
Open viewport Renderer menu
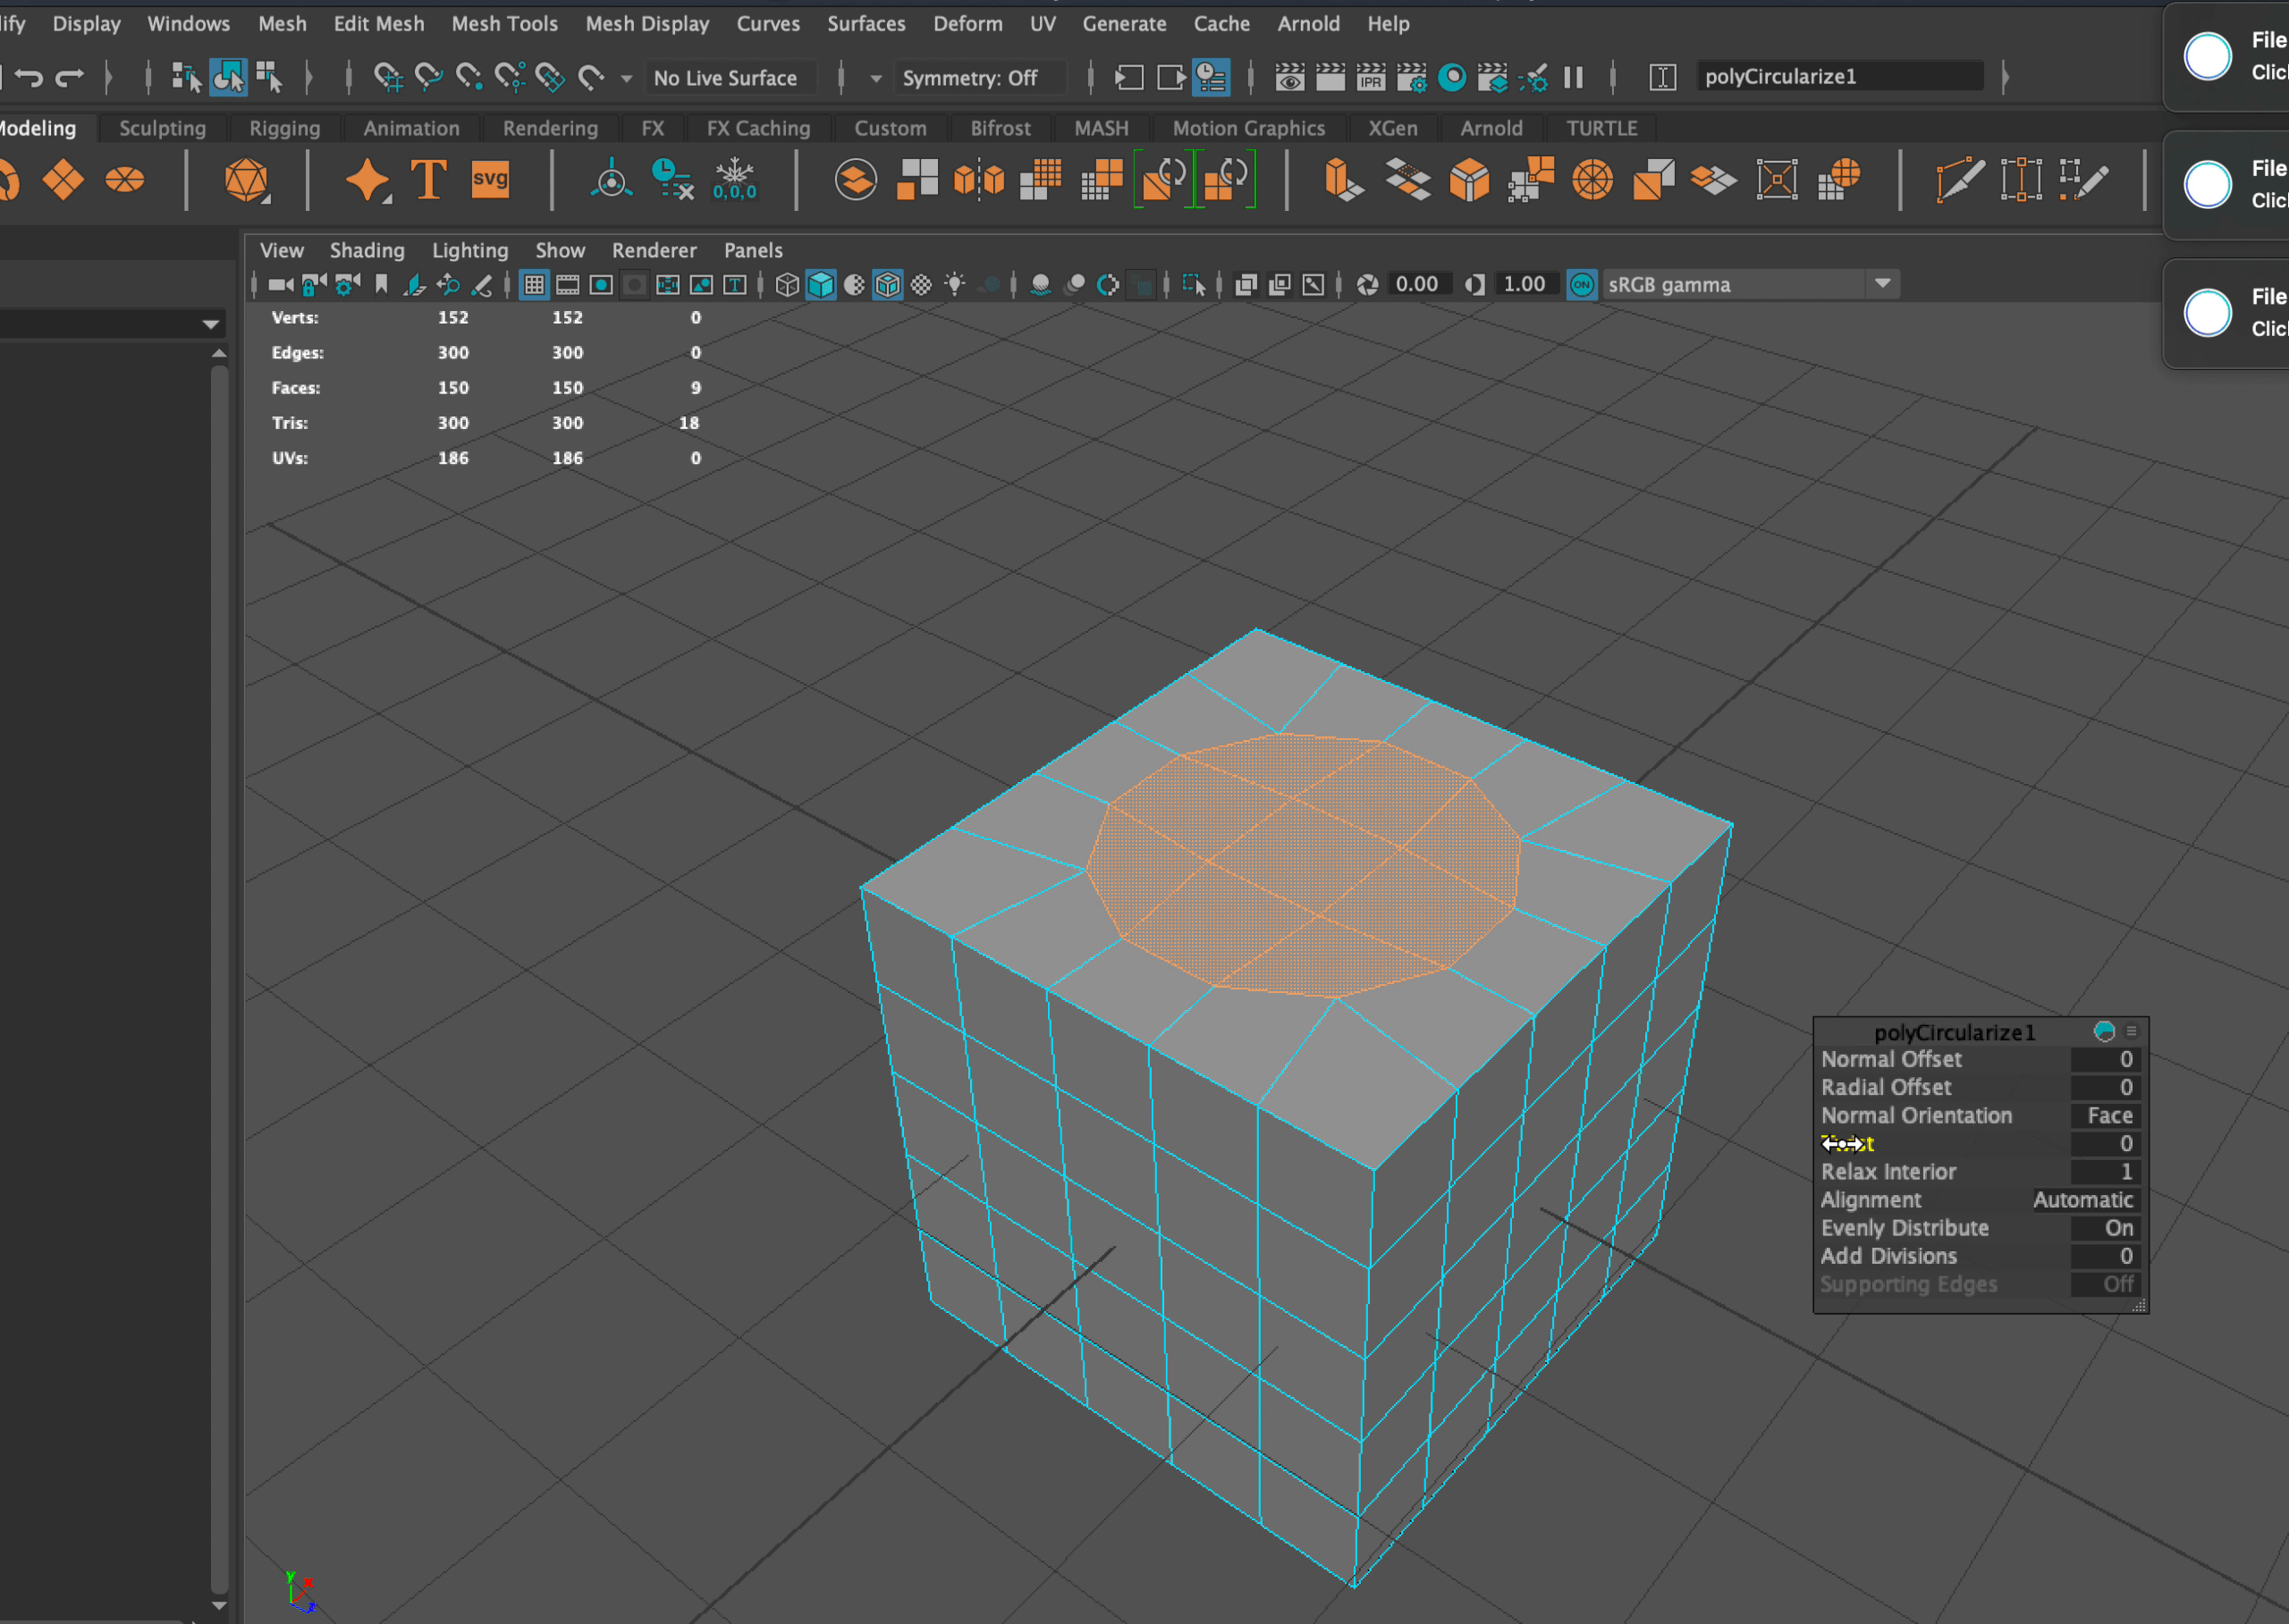tap(655, 250)
